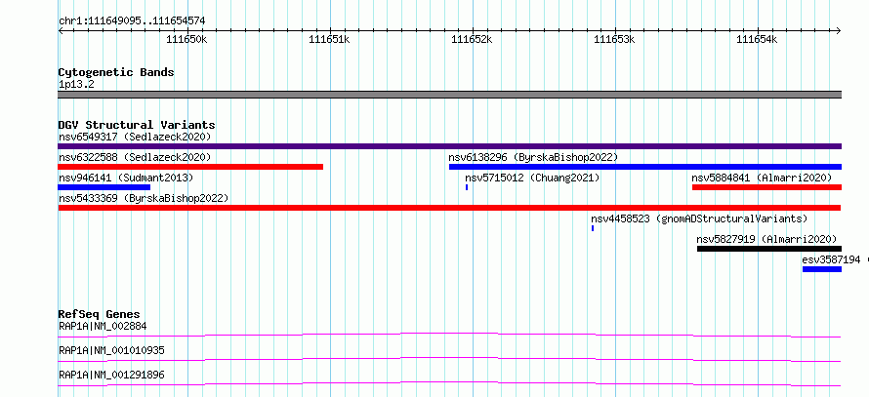Open the nsv6549317 (Sedlazeck2020) label
This screenshot has height=397, width=869.
pos(135,137)
